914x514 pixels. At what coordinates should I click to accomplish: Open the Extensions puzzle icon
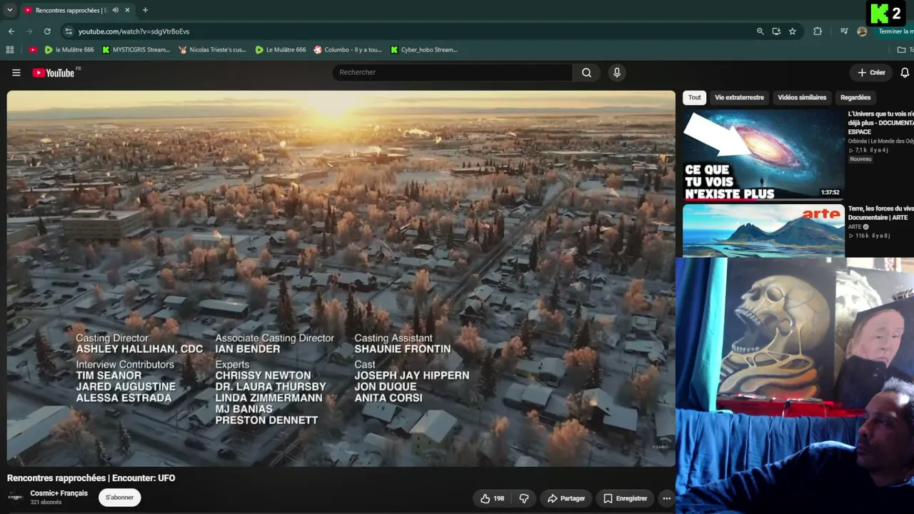point(818,31)
